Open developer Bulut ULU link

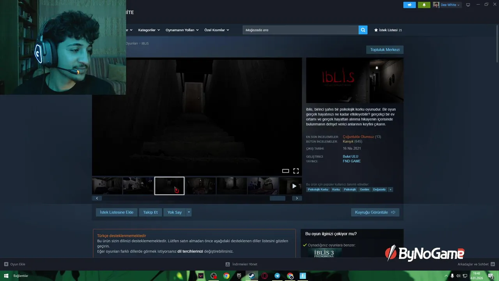coord(350,157)
